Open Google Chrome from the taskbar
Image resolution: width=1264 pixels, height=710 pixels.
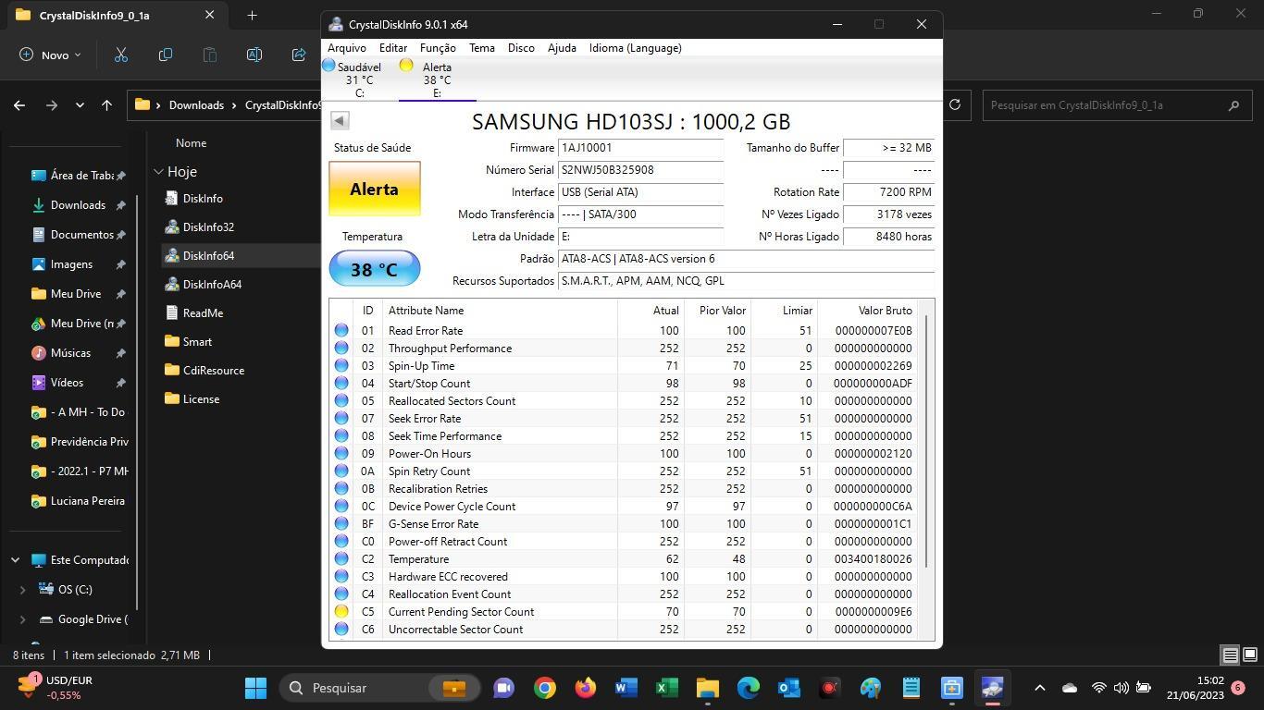(x=545, y=688)
